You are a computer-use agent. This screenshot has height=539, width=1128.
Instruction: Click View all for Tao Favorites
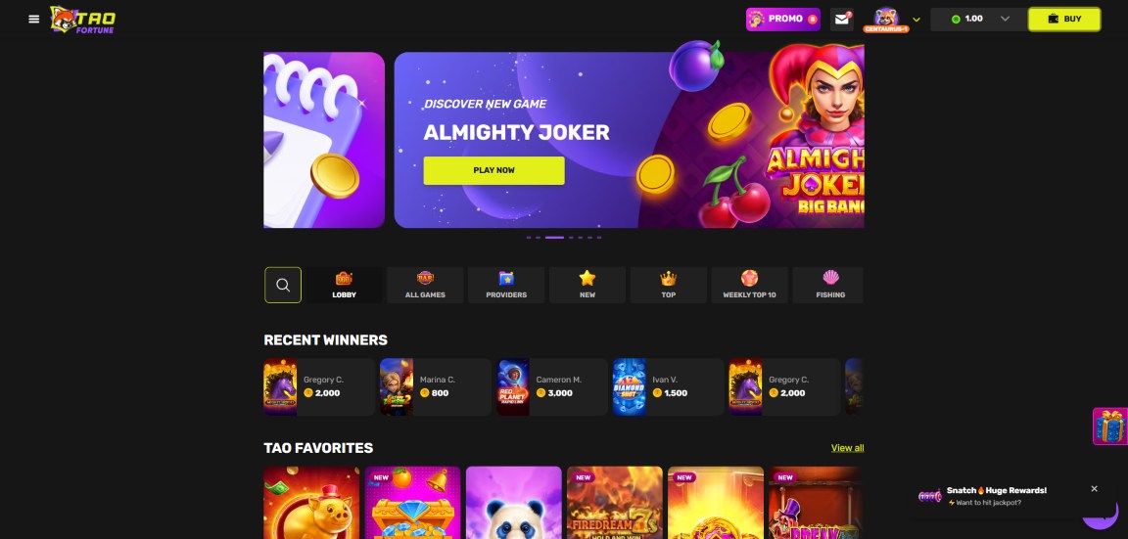(847, 448)
